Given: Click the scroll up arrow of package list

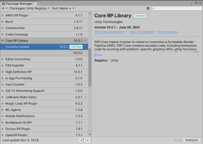Looking at the screenshot, I should (90, 13).
